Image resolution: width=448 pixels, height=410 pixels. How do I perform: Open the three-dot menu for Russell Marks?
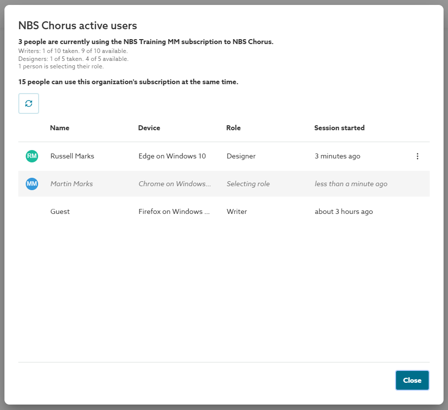417,156
